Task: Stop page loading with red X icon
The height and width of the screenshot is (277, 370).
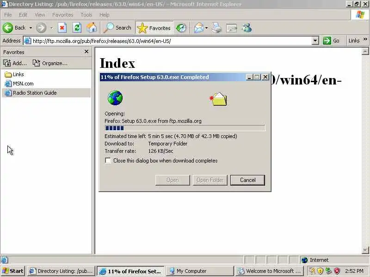Action: point(62,28)
